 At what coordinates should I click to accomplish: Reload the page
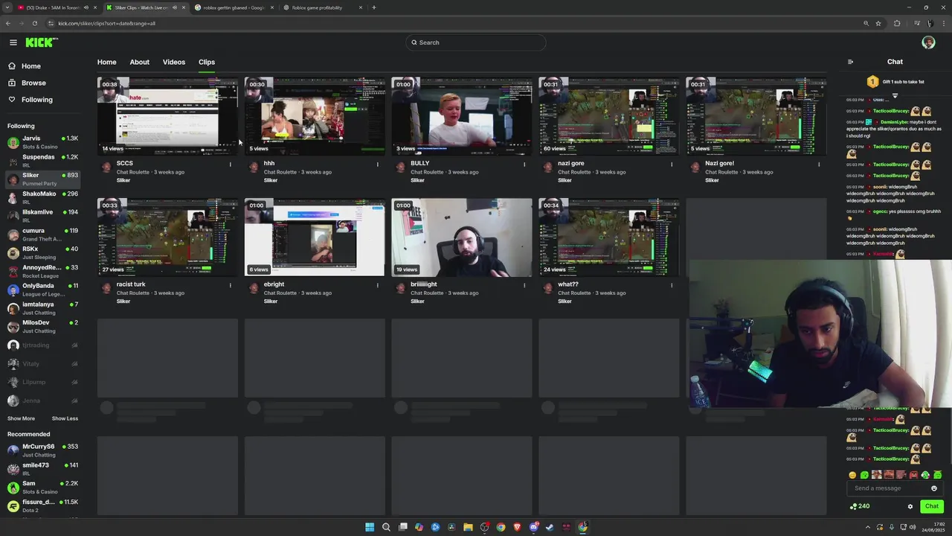pos(34,23)
